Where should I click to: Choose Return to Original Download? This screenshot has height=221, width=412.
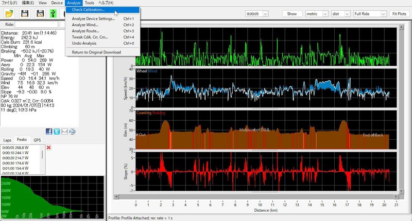[102, 52]
